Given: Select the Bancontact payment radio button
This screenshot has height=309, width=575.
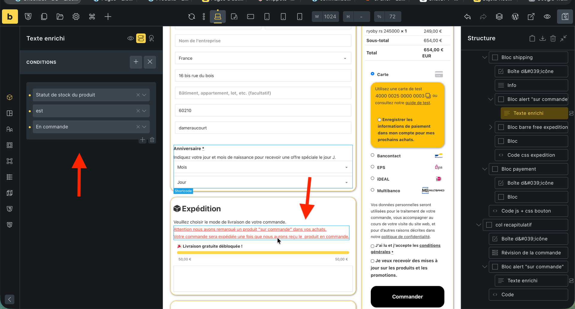Looking at the screenshot, I should [373, 155].
